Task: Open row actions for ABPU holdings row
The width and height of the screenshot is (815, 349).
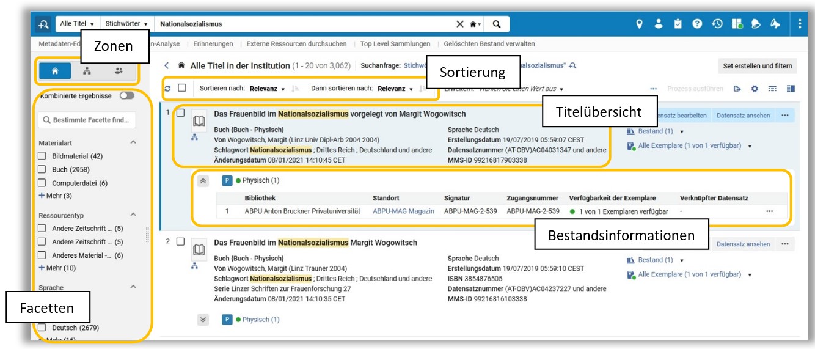Action: click(769, 211)
